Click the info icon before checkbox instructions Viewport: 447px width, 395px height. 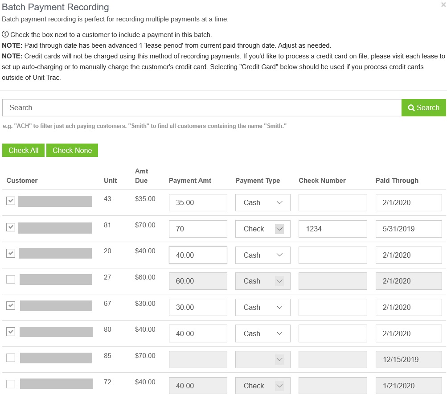click(x=5, y=35)
